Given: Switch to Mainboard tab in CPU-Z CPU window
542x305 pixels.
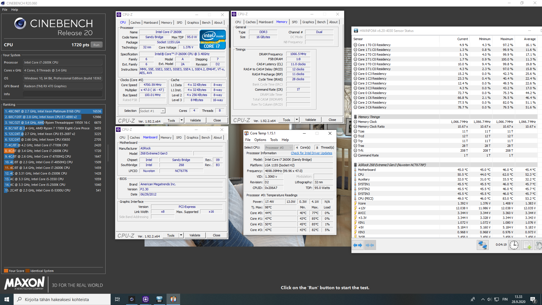Looking at the screenshot, I should pyautogui.click(x=151, y=23).
